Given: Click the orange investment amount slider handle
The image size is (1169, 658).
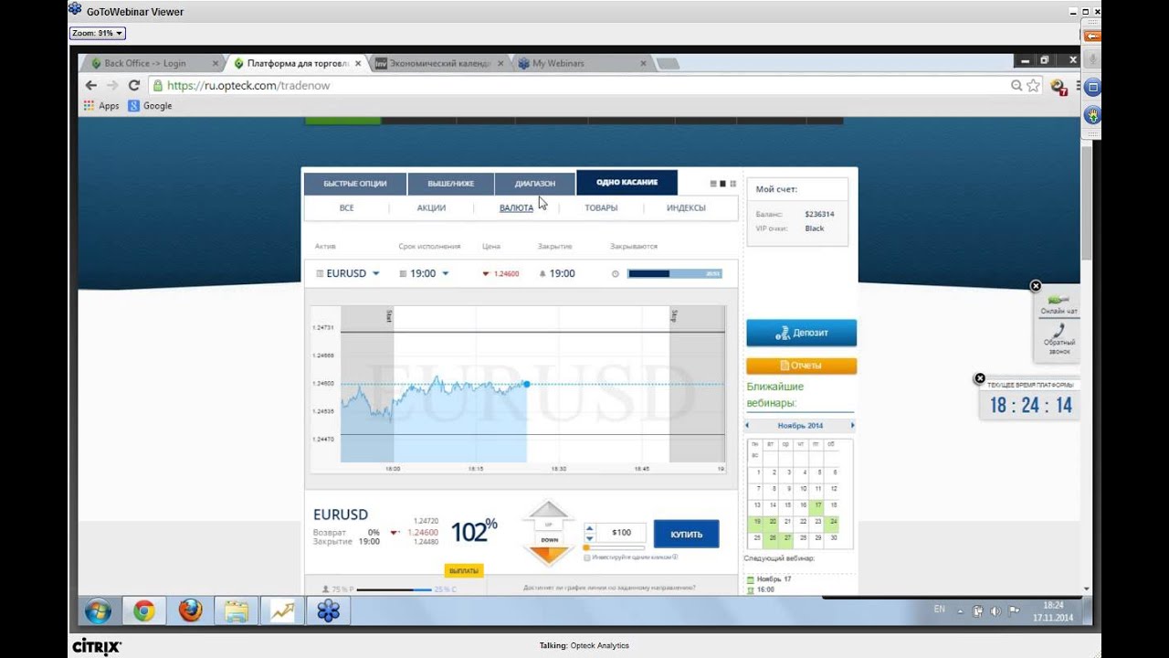Looking at the screenshot, I should point(586,547).
